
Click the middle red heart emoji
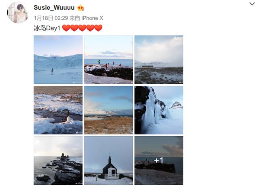coord(82,28)
